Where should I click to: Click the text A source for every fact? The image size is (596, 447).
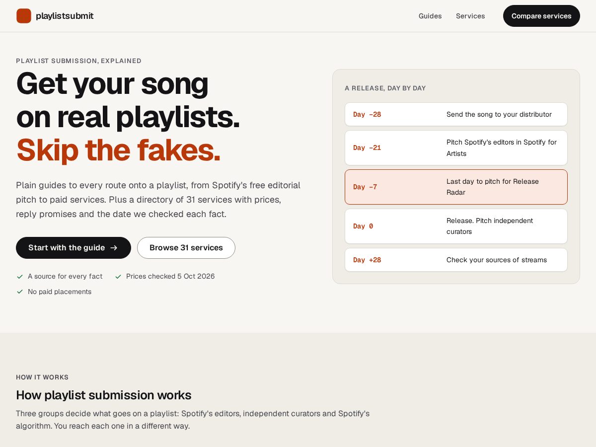coord(65,277)
